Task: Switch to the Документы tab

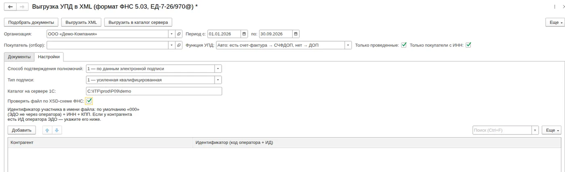Action: tap(19, 57)
